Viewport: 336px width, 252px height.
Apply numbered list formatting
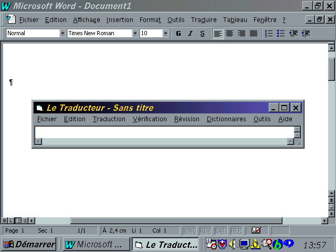(269, 34)
